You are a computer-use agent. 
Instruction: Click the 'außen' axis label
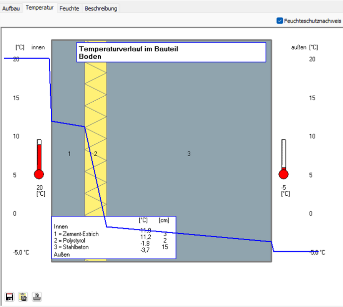(x=299, y=48)
